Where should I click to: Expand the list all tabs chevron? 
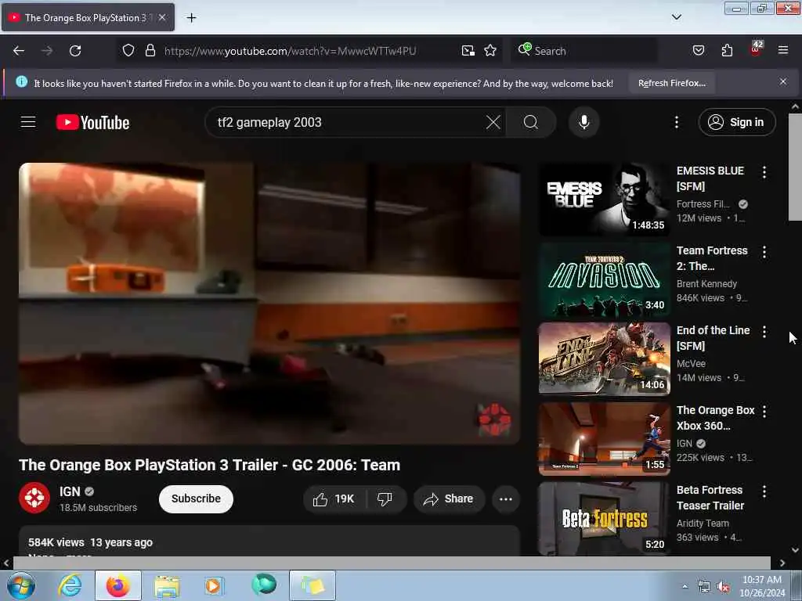coord(676,17)
